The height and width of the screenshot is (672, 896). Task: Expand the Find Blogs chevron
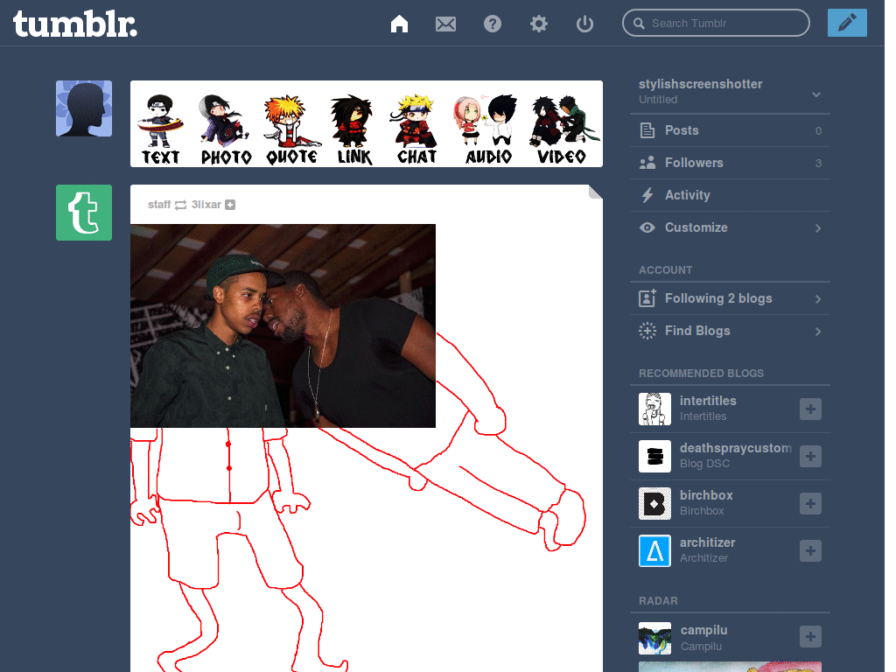point(818,332)
